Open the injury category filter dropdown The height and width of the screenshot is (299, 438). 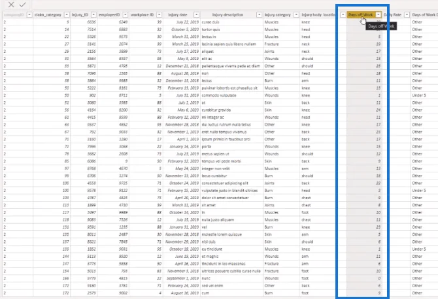tap(296, 15)
